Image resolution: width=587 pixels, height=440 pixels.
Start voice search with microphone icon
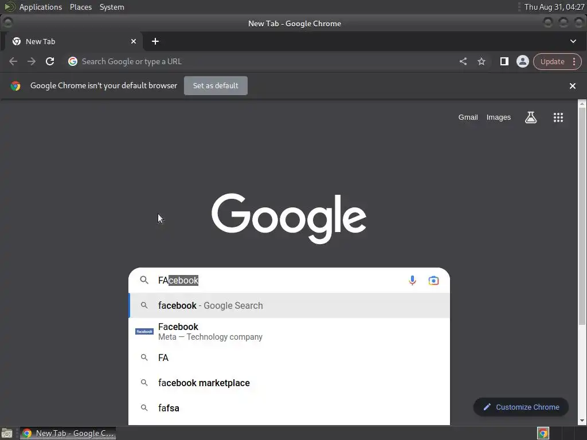pyautogui.click(x=412, y=281)
